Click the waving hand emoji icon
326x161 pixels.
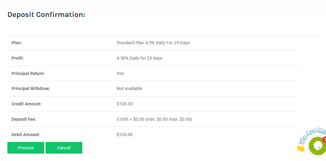pyautogui.click(x=300, y=149)
